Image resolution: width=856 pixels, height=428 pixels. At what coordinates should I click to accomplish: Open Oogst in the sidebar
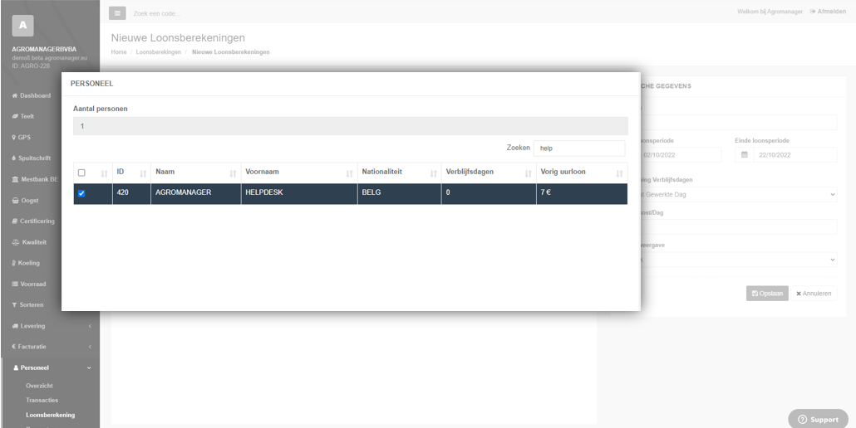tap(25, 201)
